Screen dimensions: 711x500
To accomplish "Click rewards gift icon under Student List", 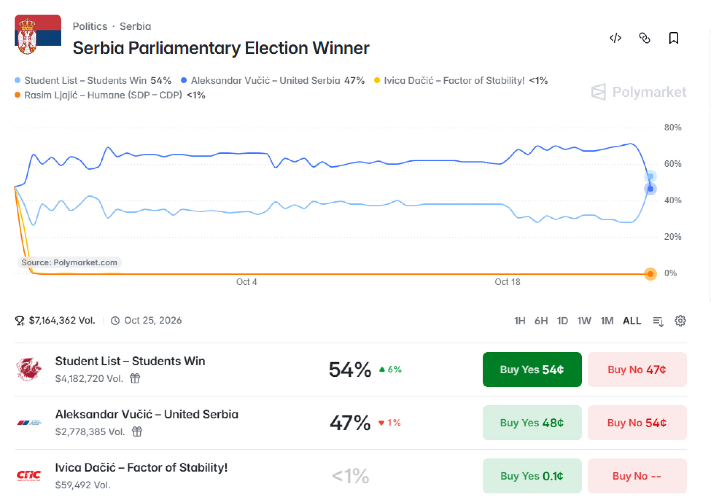I will click(x=135, y=378).
